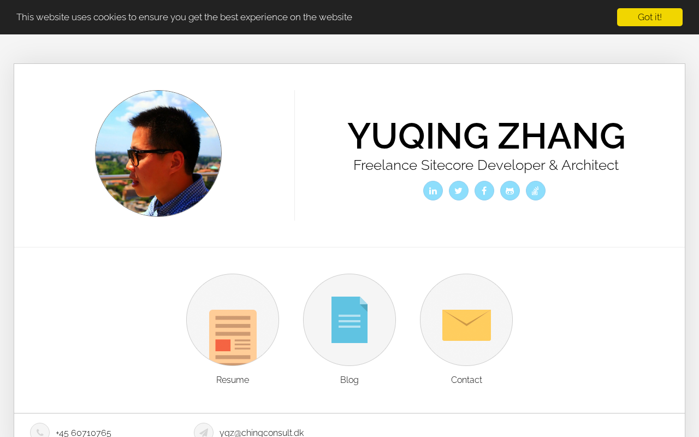Click the Blog page icon

click(349, 320)
